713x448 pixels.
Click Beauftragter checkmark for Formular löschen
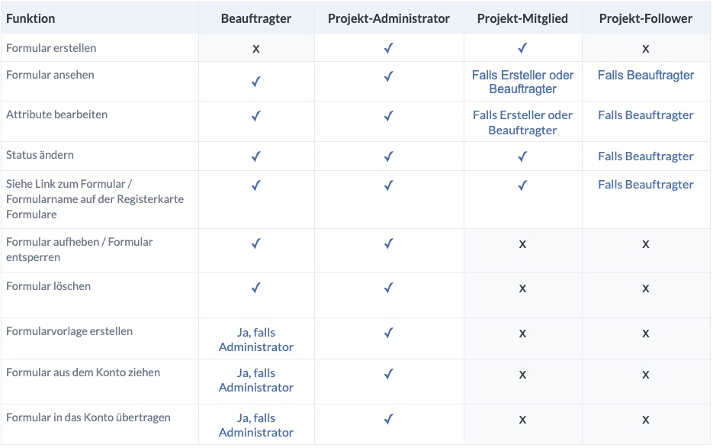256,288
